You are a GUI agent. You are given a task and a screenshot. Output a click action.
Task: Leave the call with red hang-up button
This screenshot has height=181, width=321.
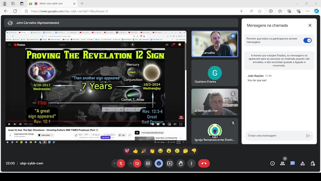coord(204,163)
